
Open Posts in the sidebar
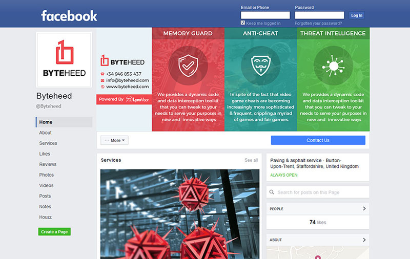[45, 196]
